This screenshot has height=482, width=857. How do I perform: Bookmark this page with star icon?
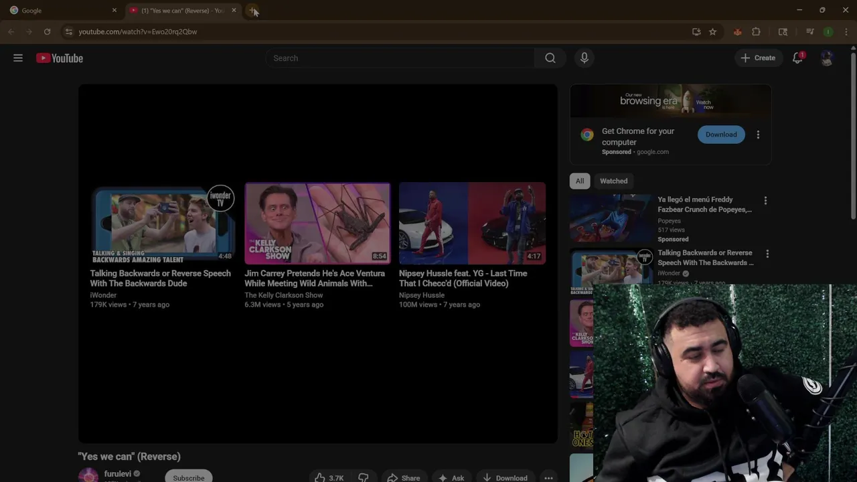click(x=712, y=31)
